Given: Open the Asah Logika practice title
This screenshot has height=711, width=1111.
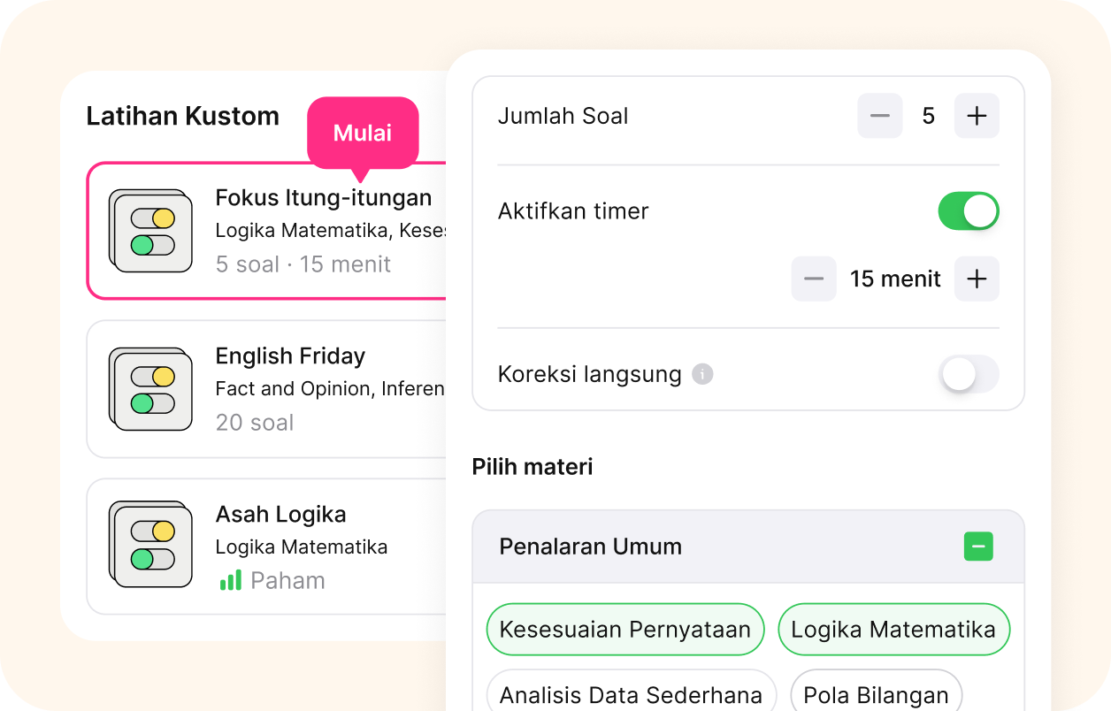Looking at the screenshot, I should pos(280,514).
